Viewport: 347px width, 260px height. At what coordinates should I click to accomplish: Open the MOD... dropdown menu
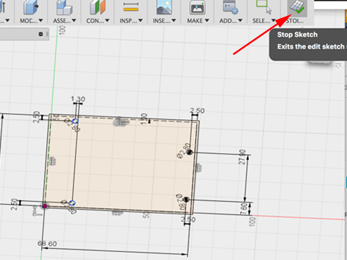click(31, 21)
